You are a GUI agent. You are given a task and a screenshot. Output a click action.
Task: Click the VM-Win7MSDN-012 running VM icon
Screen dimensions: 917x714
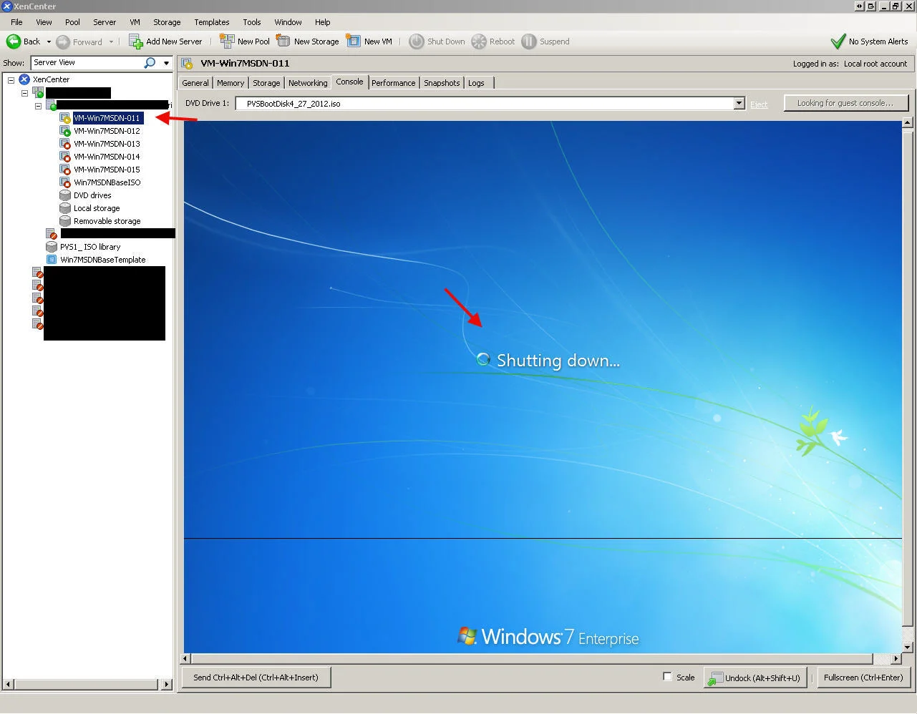(x=65, y=131)
